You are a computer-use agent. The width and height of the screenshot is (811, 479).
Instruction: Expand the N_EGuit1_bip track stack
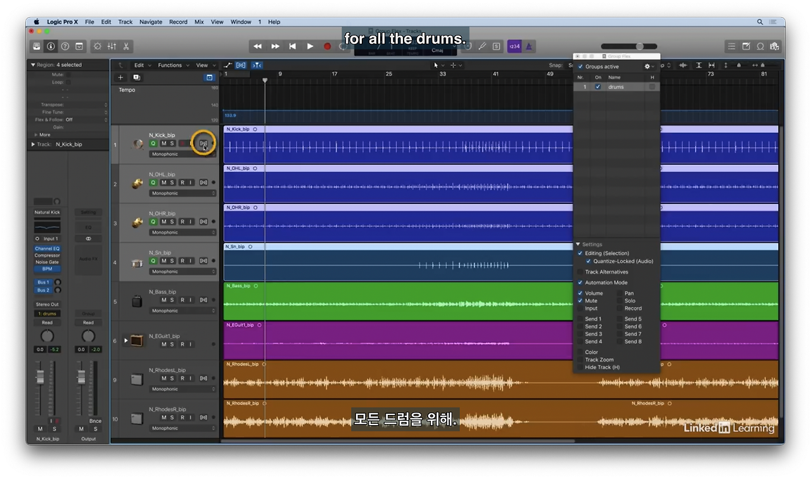click(125, 341)
